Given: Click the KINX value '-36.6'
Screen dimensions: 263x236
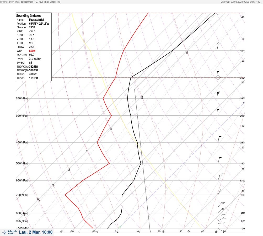Looking at the screenshot, I should 32,31.
